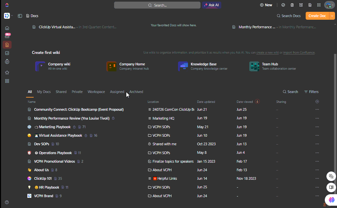Expand the 11 subpages of Operations Playbook
The width and height of the screenshot is (337, 208).
[x=77, y=153]
